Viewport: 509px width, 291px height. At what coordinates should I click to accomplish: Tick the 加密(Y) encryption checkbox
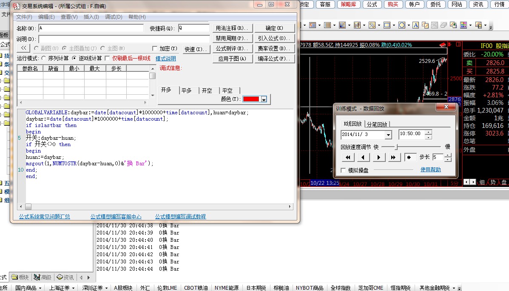tap(155, 49)
